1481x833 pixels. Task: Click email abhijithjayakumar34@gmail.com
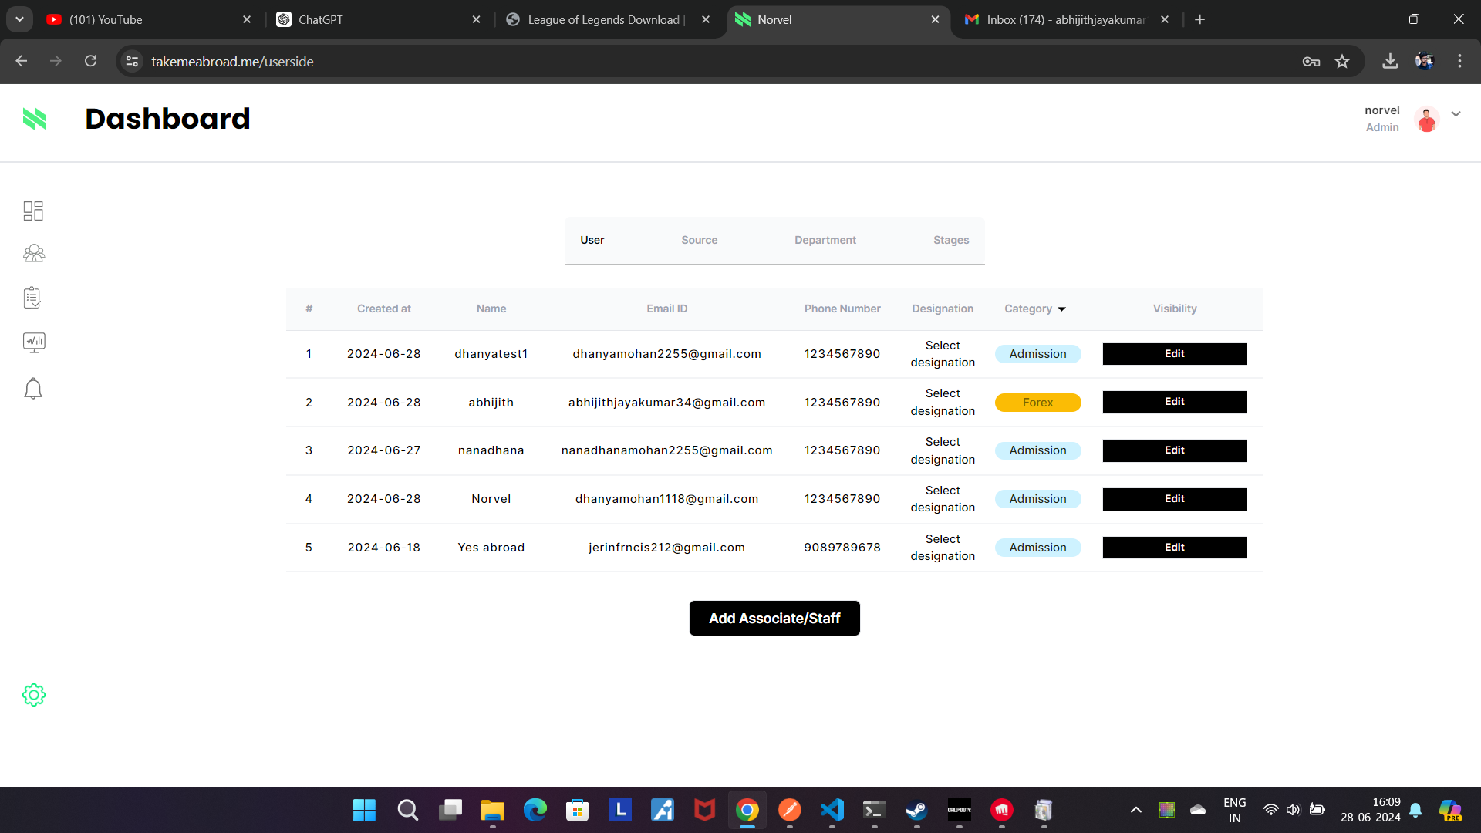(x=666, y=403)
